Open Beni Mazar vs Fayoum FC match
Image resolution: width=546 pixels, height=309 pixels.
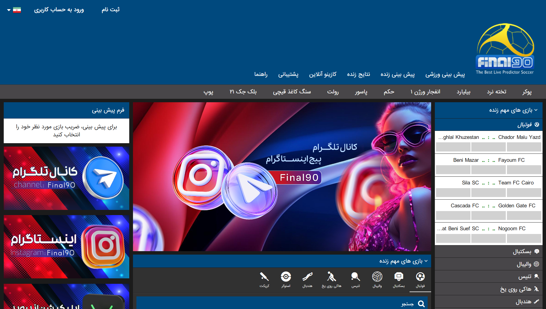coord(489,160)
